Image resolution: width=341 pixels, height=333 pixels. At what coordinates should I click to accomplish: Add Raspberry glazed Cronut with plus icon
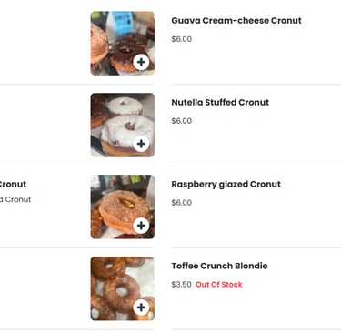coord(141,226)
